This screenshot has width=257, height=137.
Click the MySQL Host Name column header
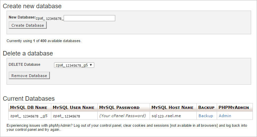click(x=172, y=108)
